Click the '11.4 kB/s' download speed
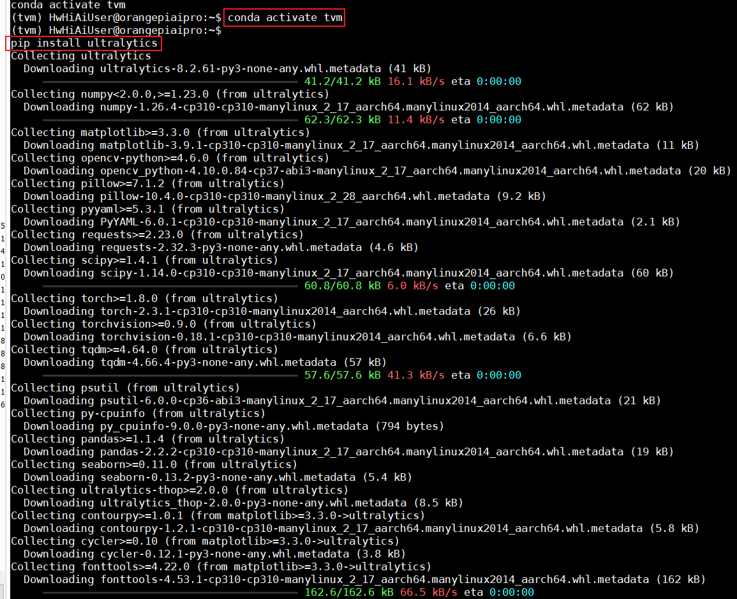 (x=416, y=119)
